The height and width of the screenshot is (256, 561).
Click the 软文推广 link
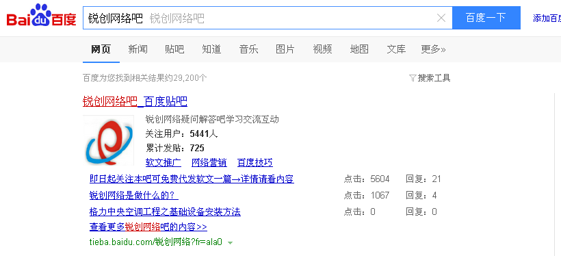tap(164, 162)
